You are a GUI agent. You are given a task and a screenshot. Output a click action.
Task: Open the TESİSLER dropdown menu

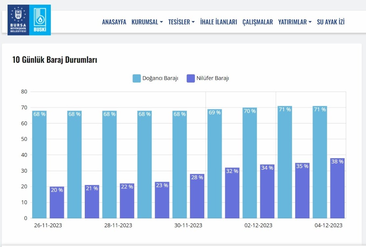tap(181, 22)
